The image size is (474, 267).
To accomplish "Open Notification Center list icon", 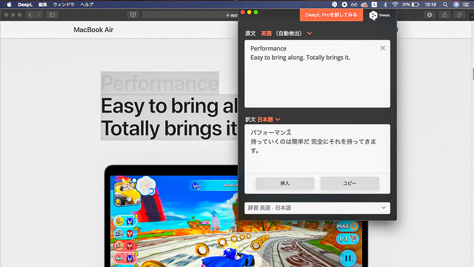I will 466,5.
